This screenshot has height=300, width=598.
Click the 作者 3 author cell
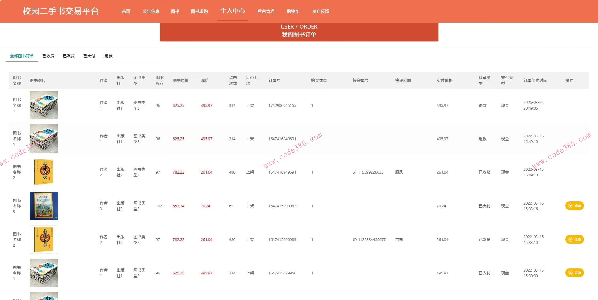[x=103, y=206]
